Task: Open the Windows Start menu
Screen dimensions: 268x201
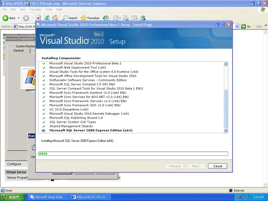Action: pyautogui.click(x=13, y=197)
